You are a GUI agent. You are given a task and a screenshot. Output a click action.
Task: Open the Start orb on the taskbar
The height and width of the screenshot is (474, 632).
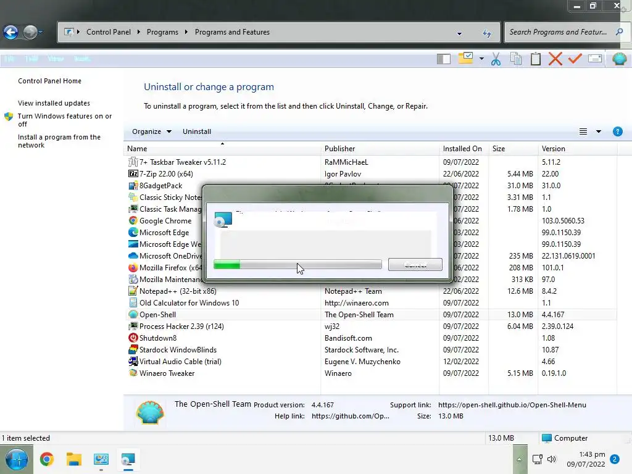17,459
